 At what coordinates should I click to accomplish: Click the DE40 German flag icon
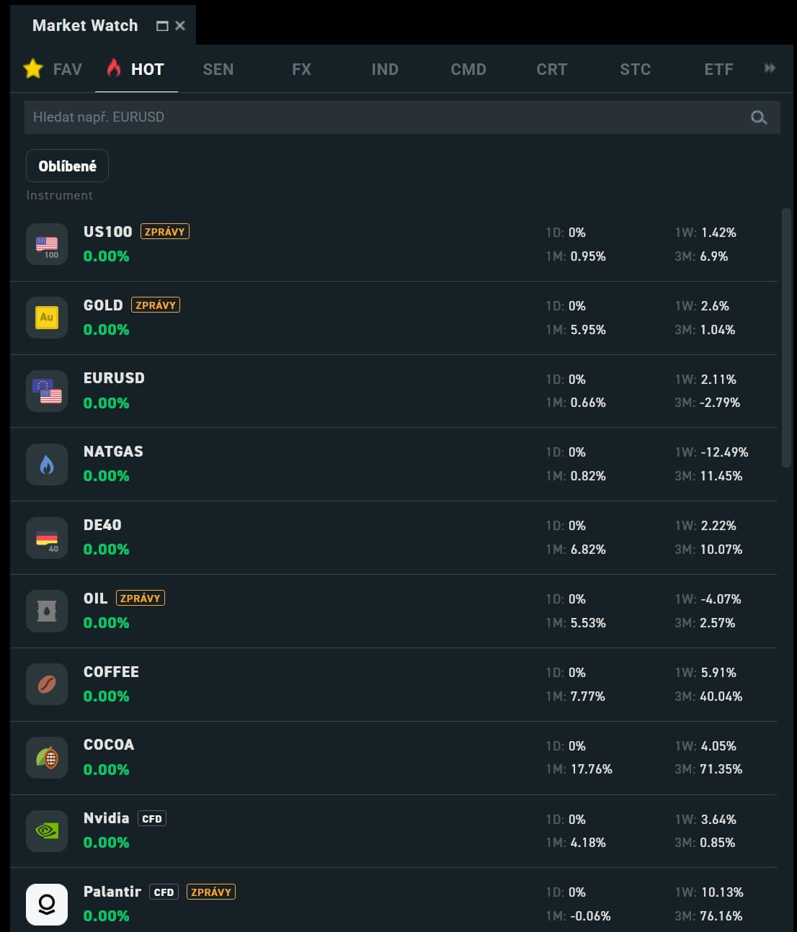(x=47, y=538)
